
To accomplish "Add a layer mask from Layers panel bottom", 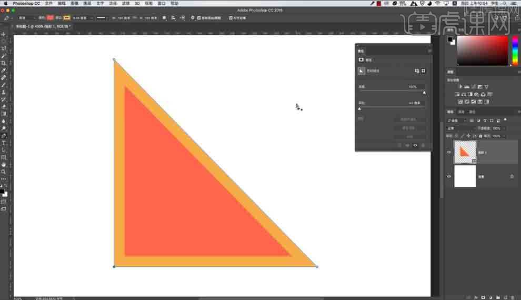I will pos(483,297).
